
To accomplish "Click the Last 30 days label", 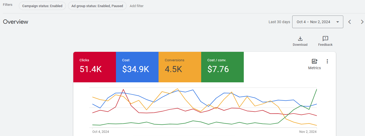I will pos(279,22).
